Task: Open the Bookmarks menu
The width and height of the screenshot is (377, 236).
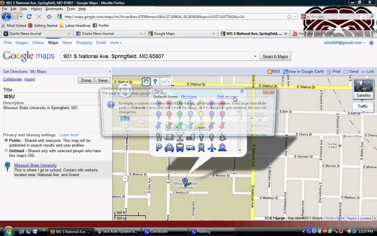Action: (54, 9)
